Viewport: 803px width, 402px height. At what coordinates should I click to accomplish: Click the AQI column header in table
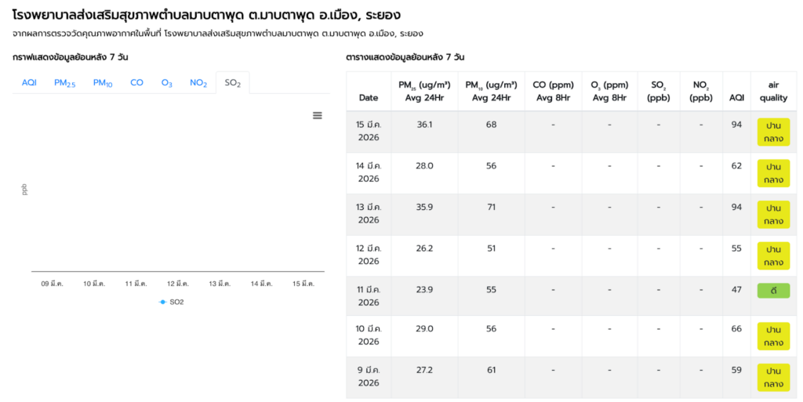coord(736,98)
